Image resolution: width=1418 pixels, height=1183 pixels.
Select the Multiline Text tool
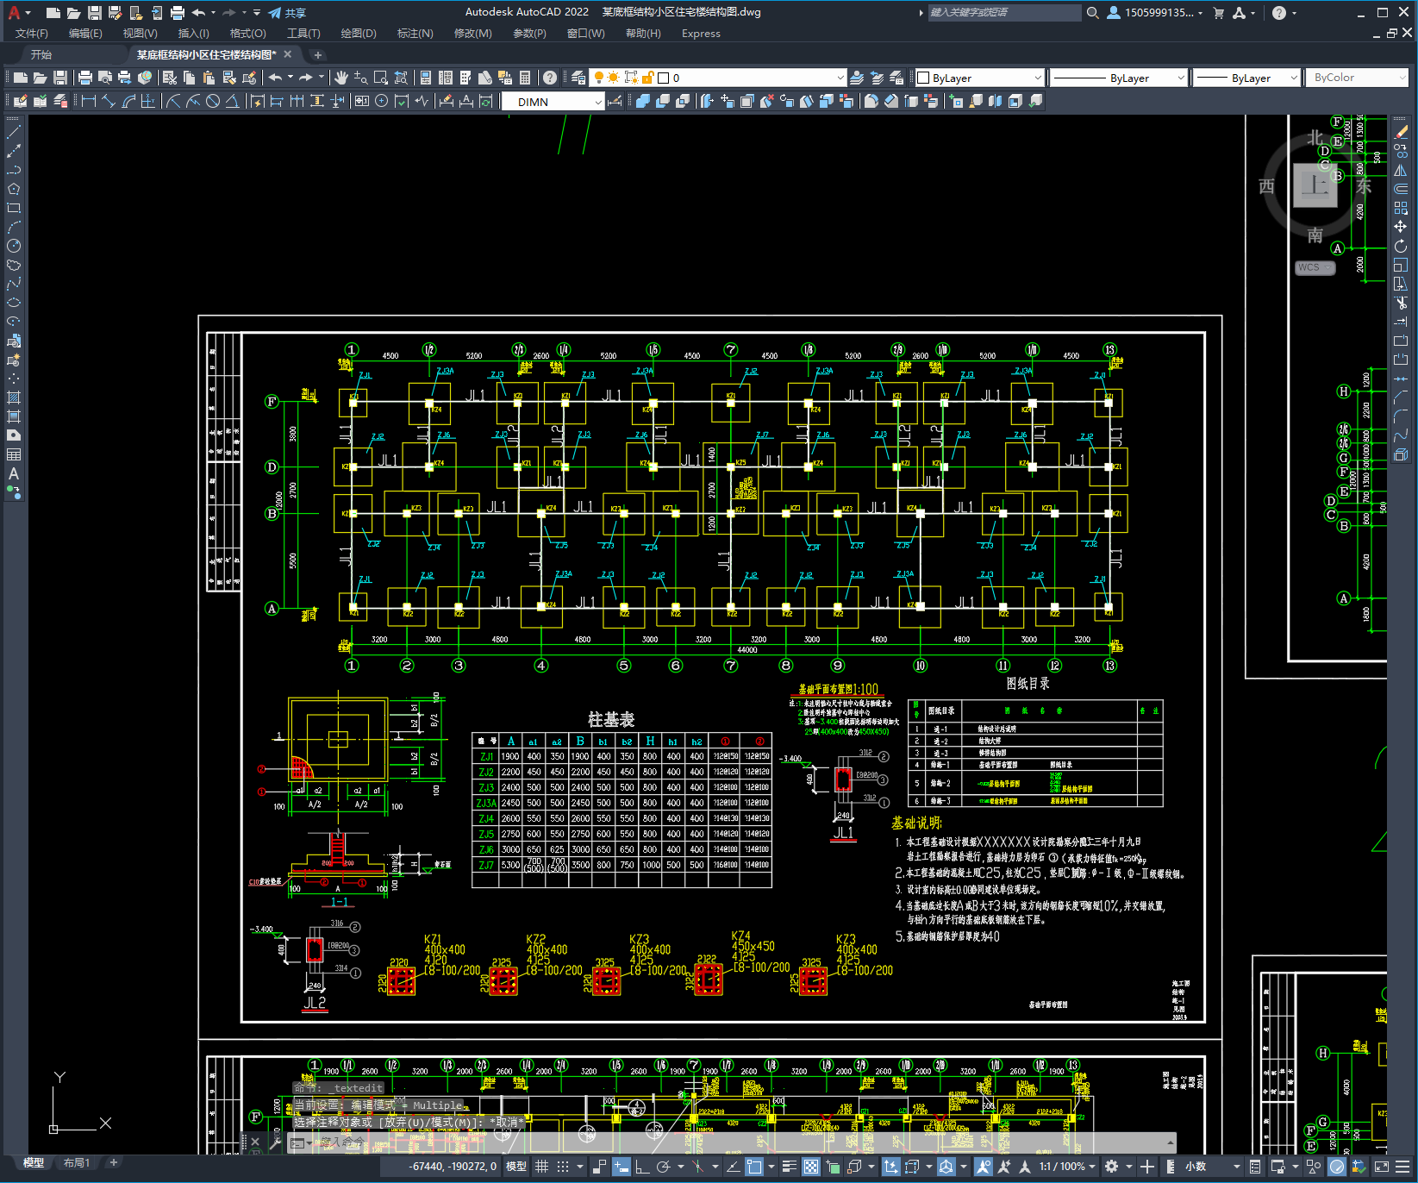[14, 473]
